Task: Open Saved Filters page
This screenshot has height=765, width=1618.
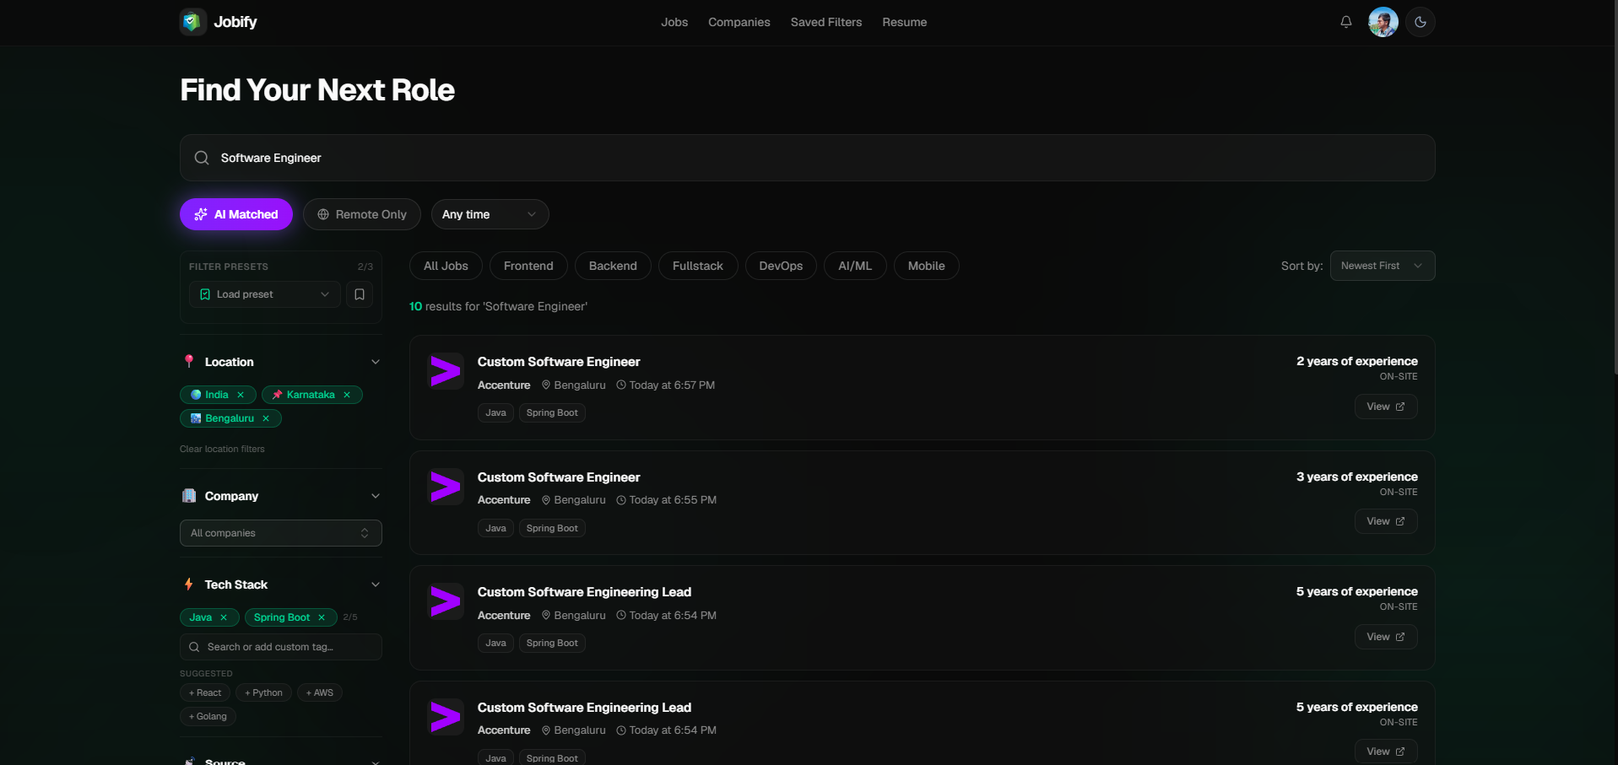Action: pos(826,22)
